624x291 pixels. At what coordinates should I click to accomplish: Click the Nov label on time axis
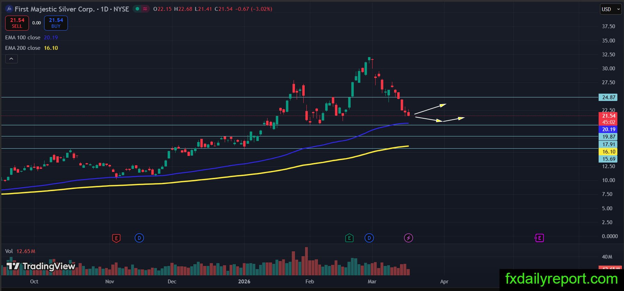pyautogui.click(x=110, y=282)
